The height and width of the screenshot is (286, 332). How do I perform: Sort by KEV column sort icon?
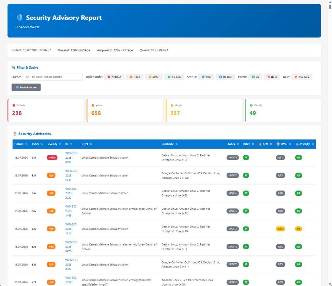point(271,144)
